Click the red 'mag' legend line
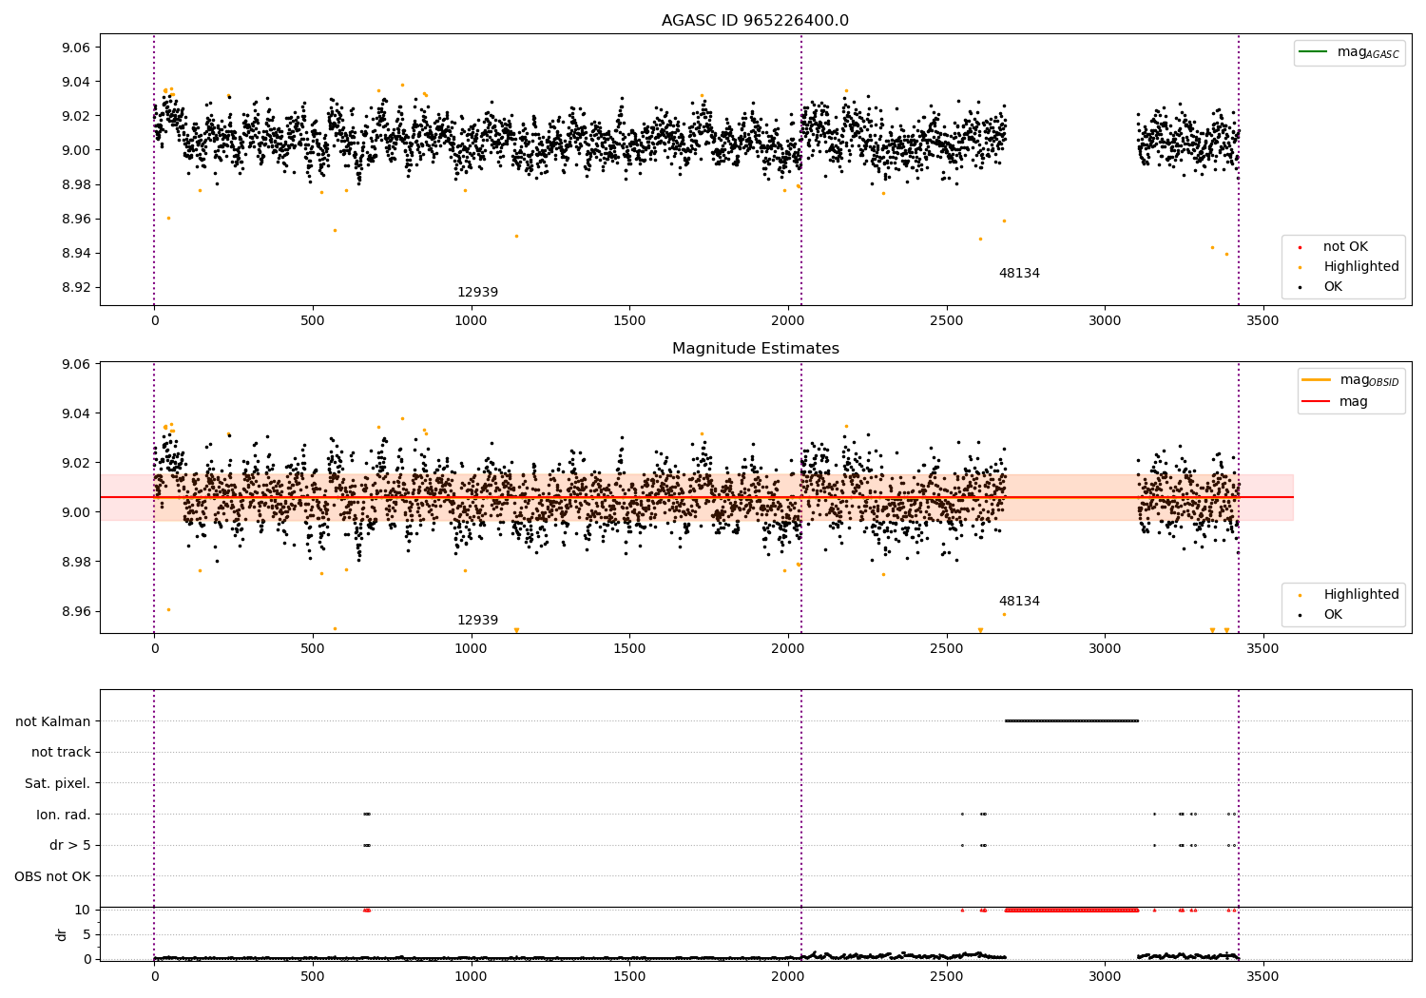The width and height of the screenshot is (1426, 998). pos(1317,401)
